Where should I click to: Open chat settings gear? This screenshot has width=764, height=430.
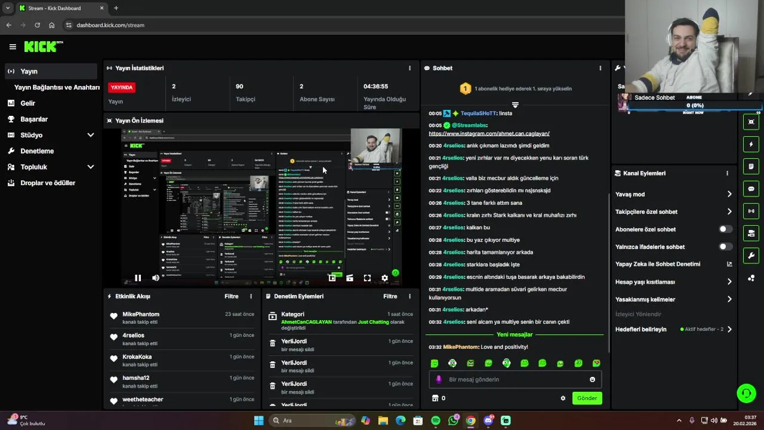point(563,398)
